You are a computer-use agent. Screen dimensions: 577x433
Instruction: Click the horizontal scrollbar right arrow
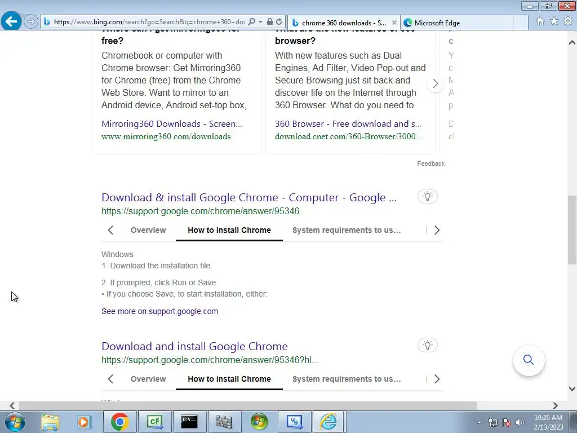[x=555, y=405]
